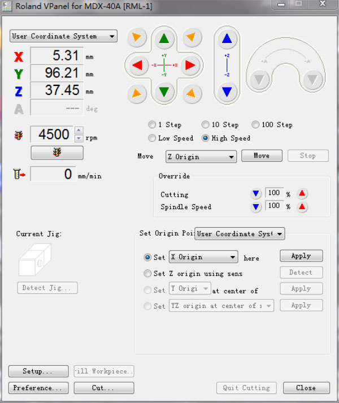Select the High Speed radio button

click(205, 138)
